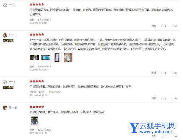This screenshot has height=140, width=183.
Task: Open fourth thumbnail of phone on wood
Action: tap(68, 57)
